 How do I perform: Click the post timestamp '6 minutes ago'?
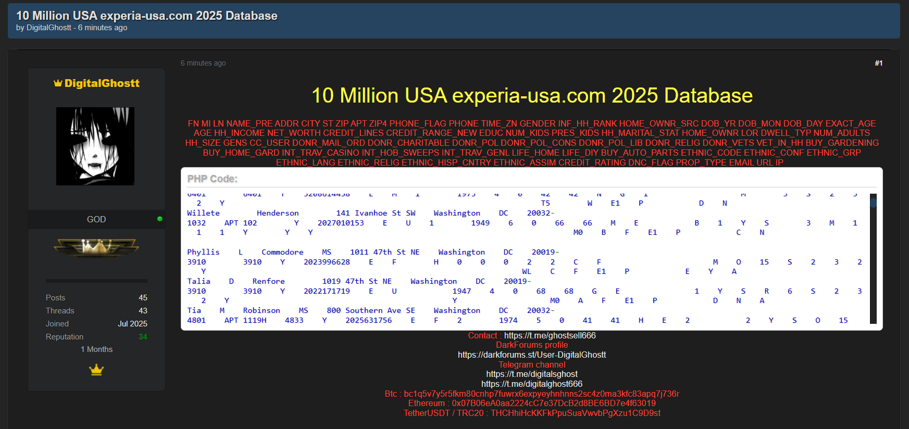[x=203, y=63]
